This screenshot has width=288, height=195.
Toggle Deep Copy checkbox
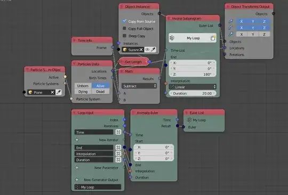pos(124,36)
